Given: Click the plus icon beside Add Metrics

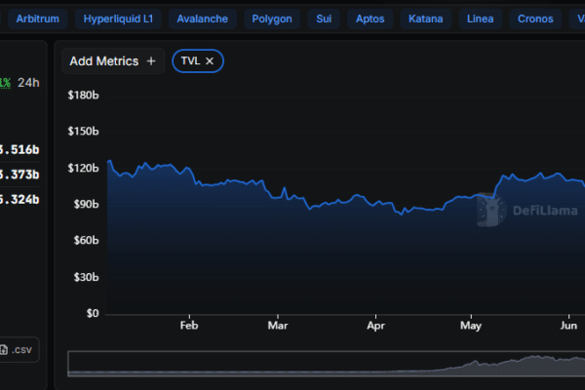Looking at the screenshot, I should pyautogui.click(x=150, y=61).
